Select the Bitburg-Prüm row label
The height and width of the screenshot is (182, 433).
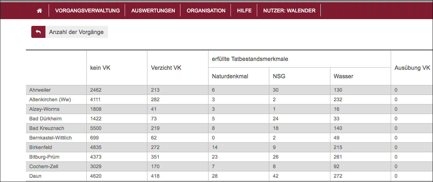coord(44,157)
